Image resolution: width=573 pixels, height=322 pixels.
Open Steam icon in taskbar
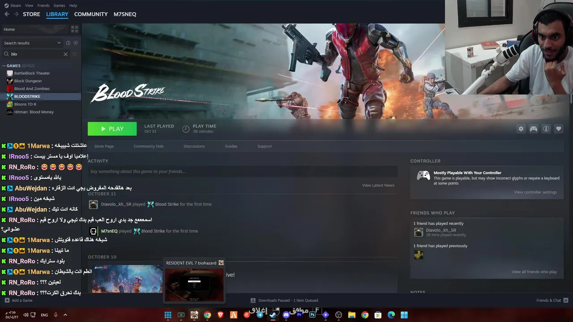[273, 315]
